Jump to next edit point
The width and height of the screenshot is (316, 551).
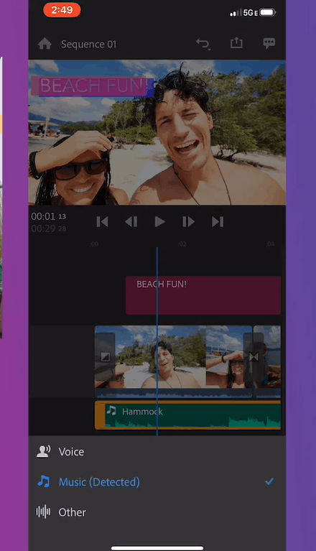218,222
